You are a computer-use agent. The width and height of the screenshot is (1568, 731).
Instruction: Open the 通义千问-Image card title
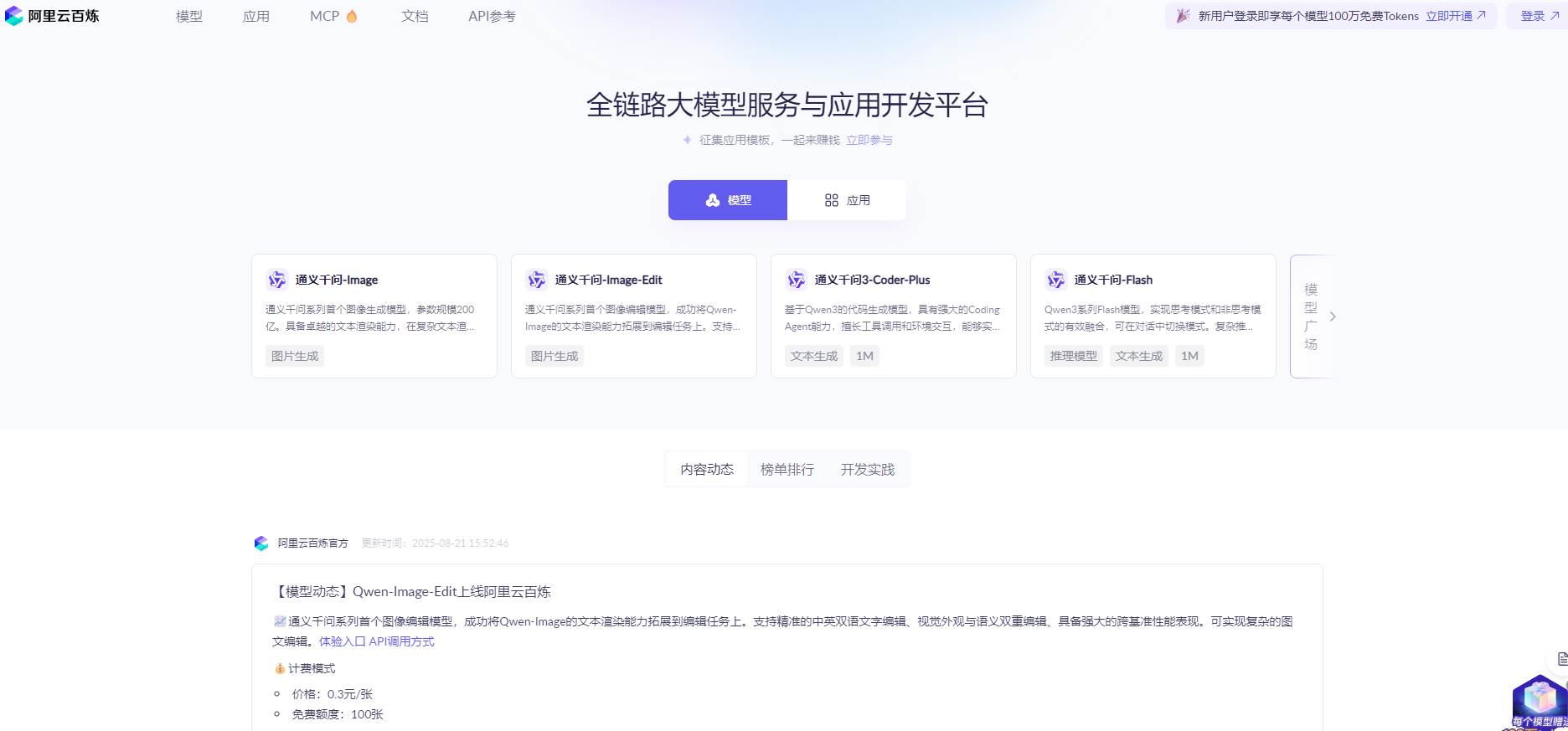[x=337, y=280]
